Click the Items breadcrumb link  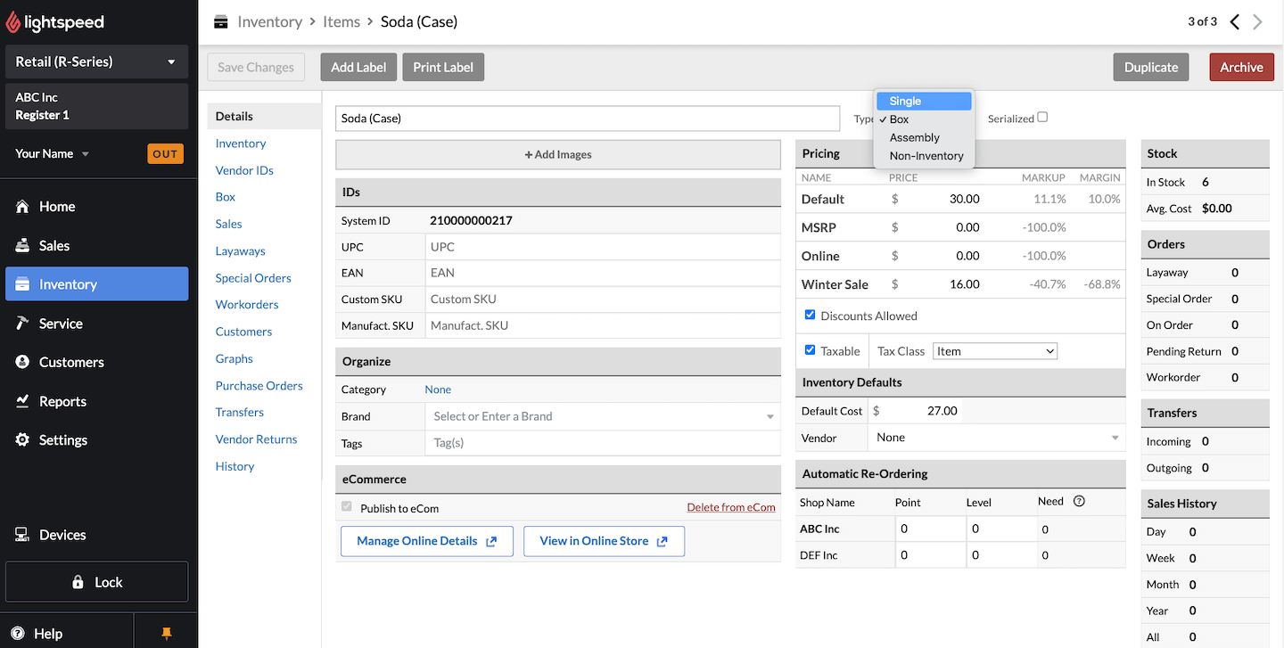(342, 21)
